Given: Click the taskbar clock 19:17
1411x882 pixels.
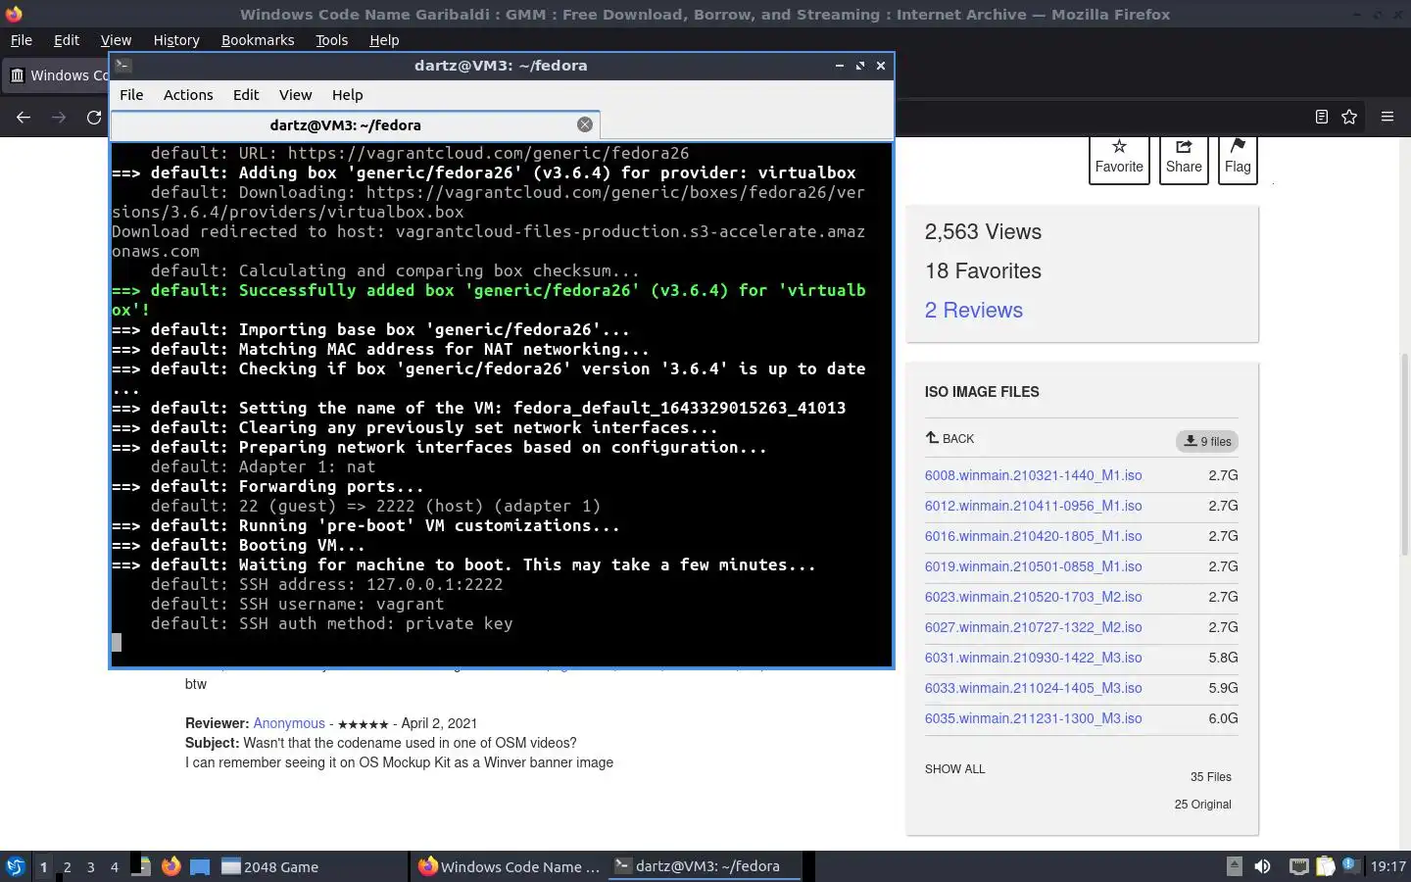Looking at the screenshot, I should tap(1387, 866).
